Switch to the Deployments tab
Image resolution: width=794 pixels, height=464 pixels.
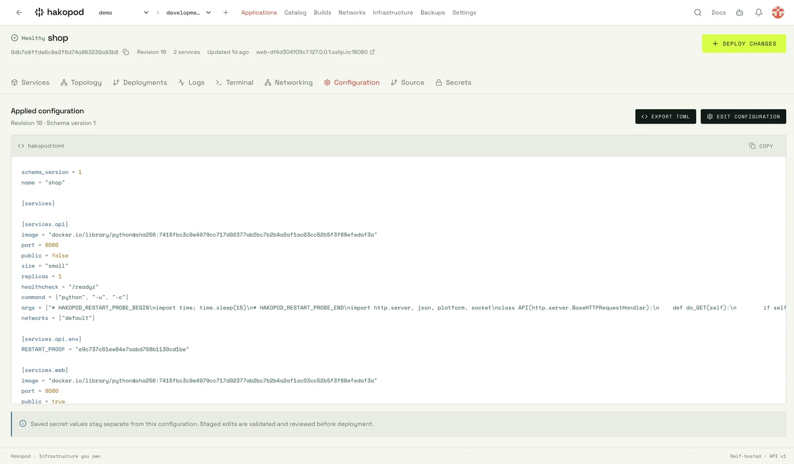click(140, 82)
